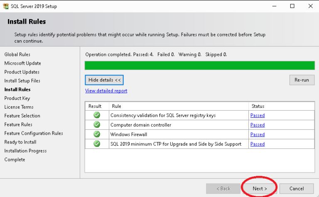Click green checkmark for SQL 2019 minimum CTP
This screenshot has height=197, width=319.
[x=97, y=144]
